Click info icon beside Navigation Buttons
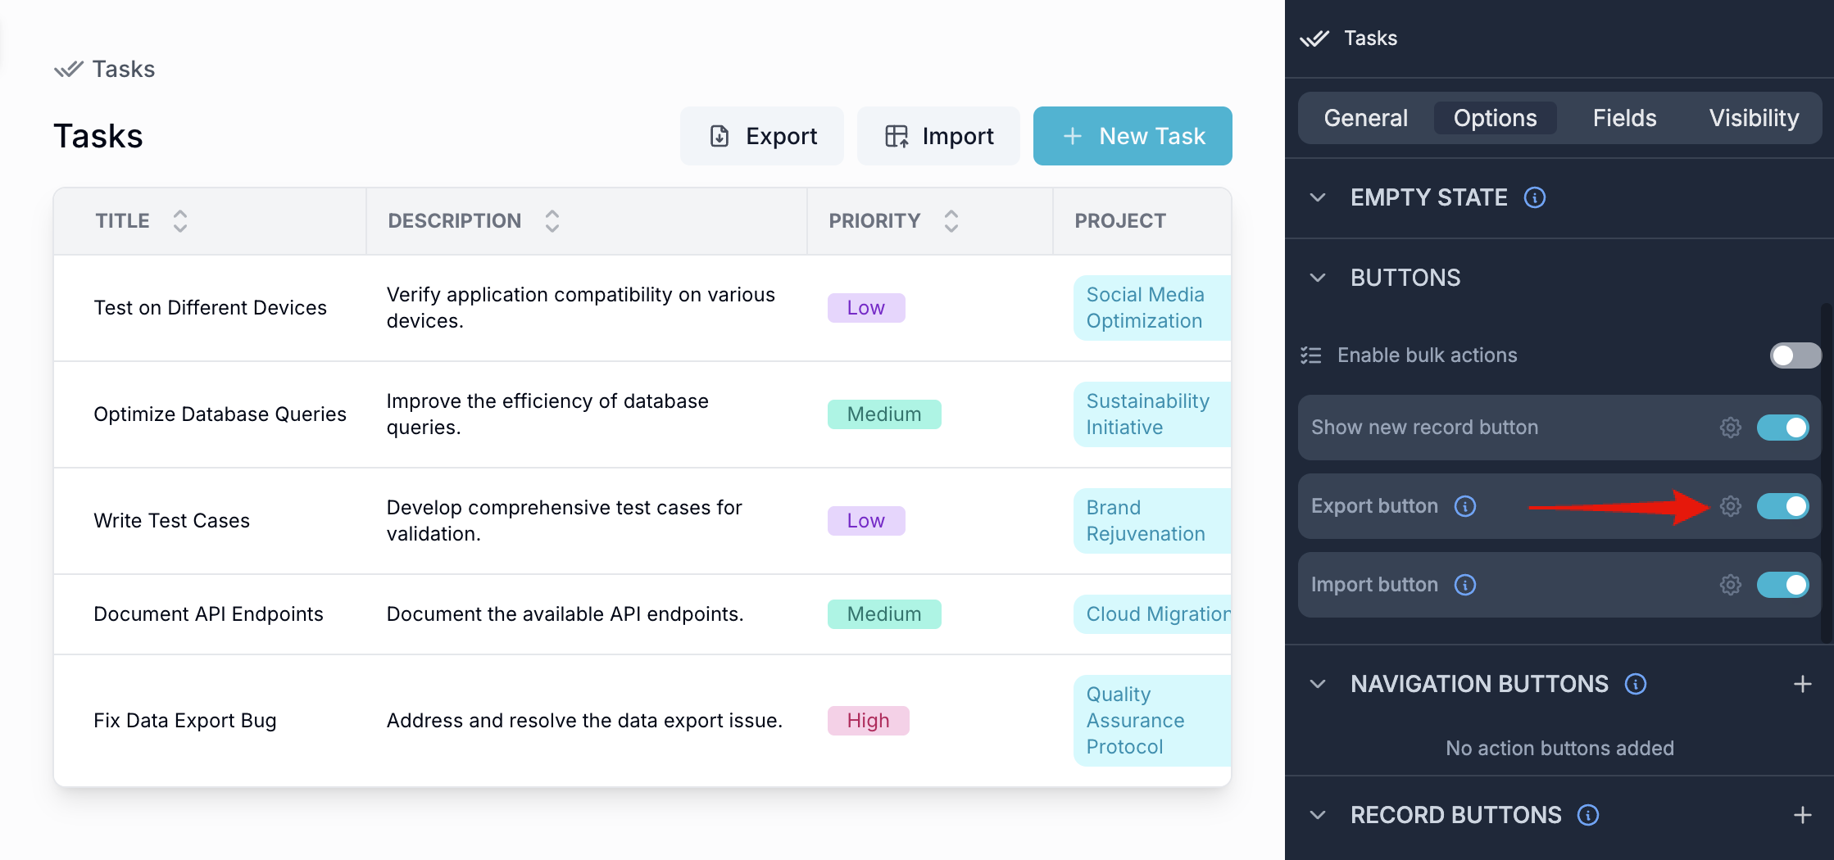This screenshot has width=1834, height=860. 1635,684
